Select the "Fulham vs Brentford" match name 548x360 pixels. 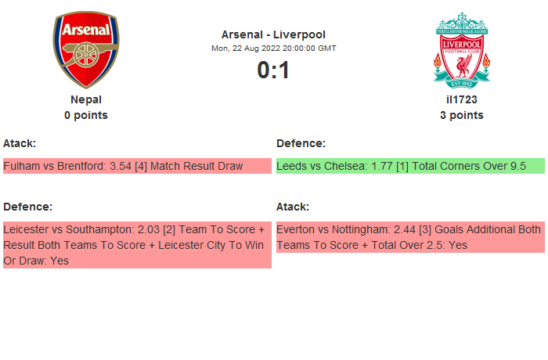coord(56,166)
